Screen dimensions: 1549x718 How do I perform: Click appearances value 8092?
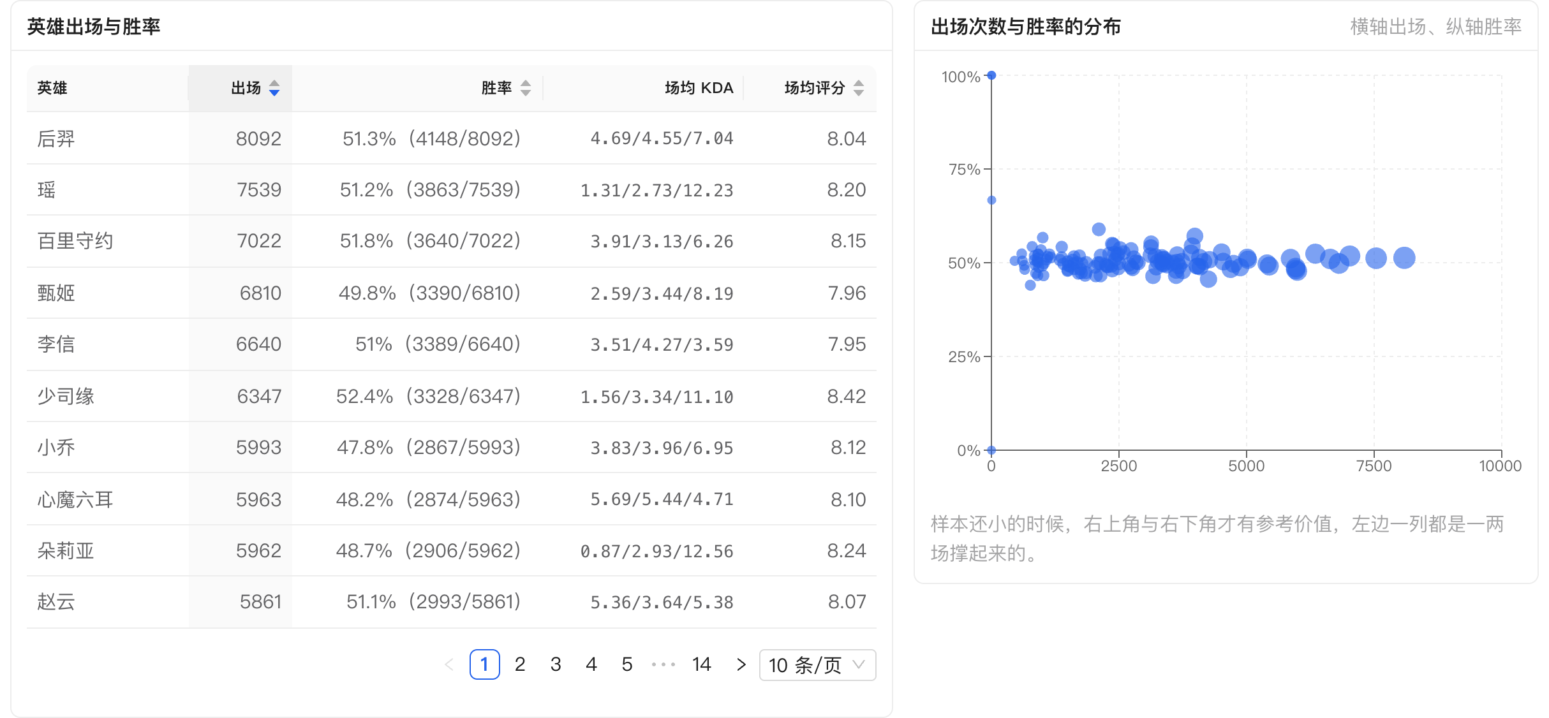(x=258, y=138)
